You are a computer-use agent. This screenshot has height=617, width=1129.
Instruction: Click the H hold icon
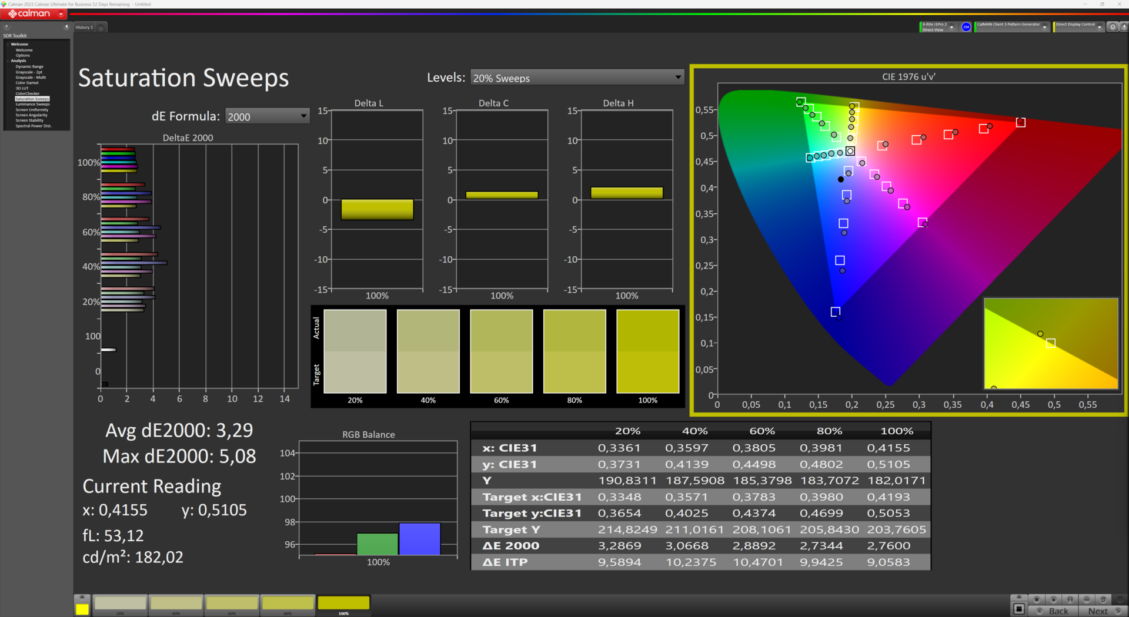pos(1070,599)
